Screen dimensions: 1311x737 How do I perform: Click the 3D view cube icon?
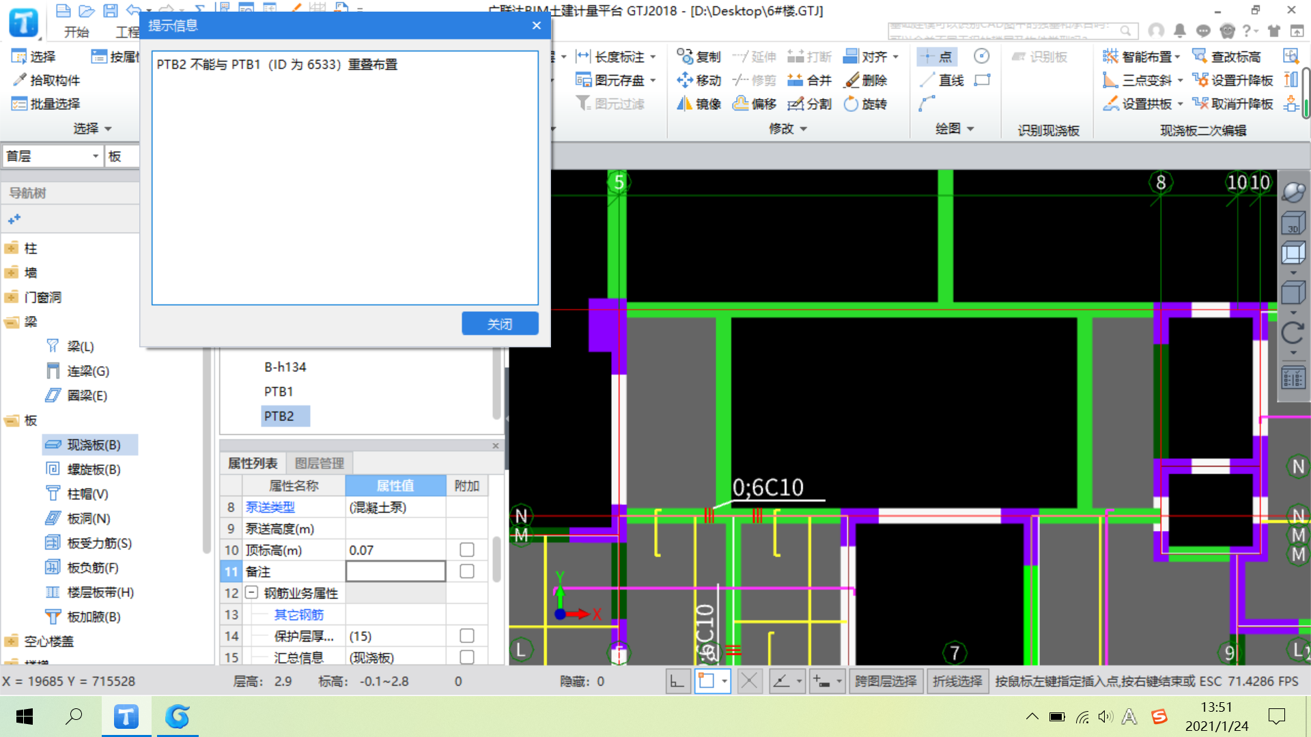point(1293,223)
